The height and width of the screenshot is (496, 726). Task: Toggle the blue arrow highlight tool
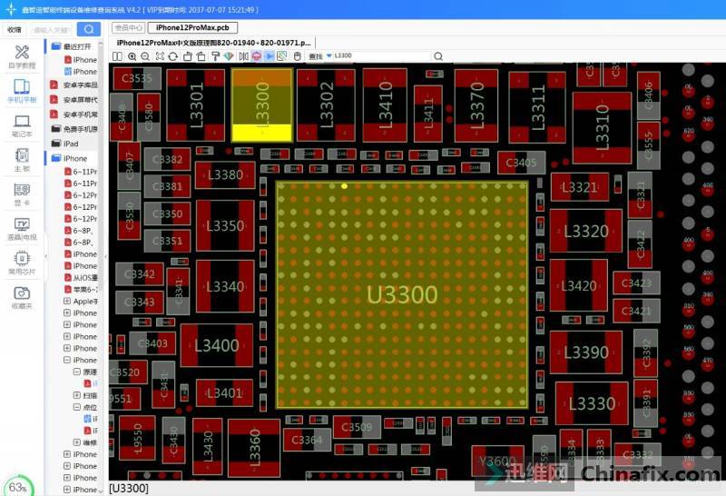pos(270,56)
